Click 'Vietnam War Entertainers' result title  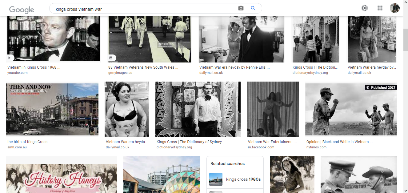(x=272, y=142)
